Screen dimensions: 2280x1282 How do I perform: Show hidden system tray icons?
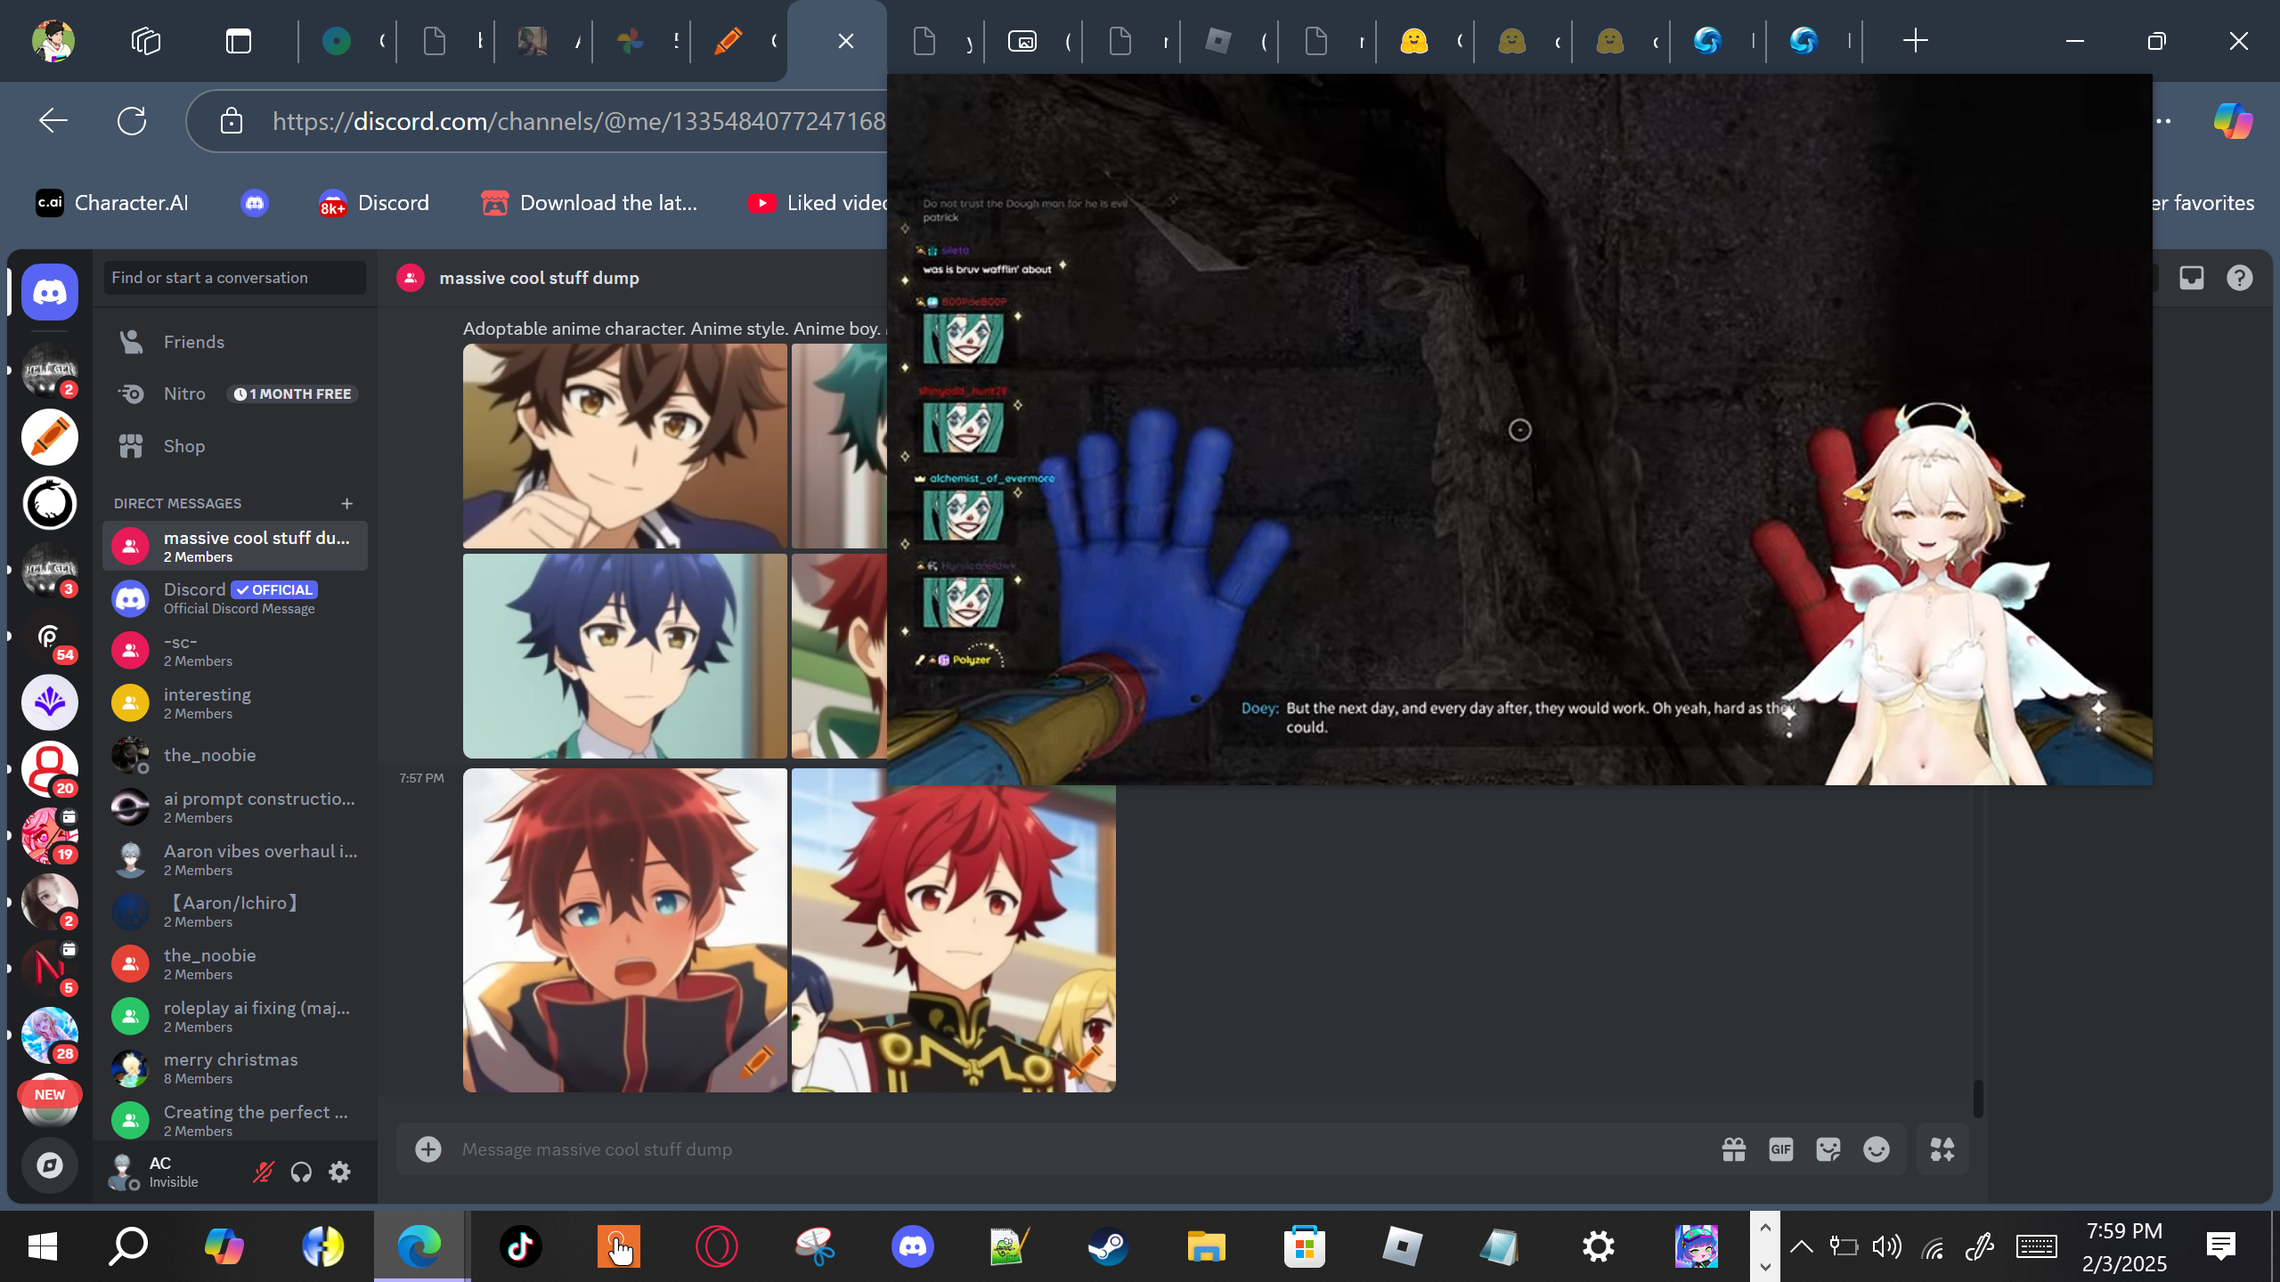tap(1802, 1246)
